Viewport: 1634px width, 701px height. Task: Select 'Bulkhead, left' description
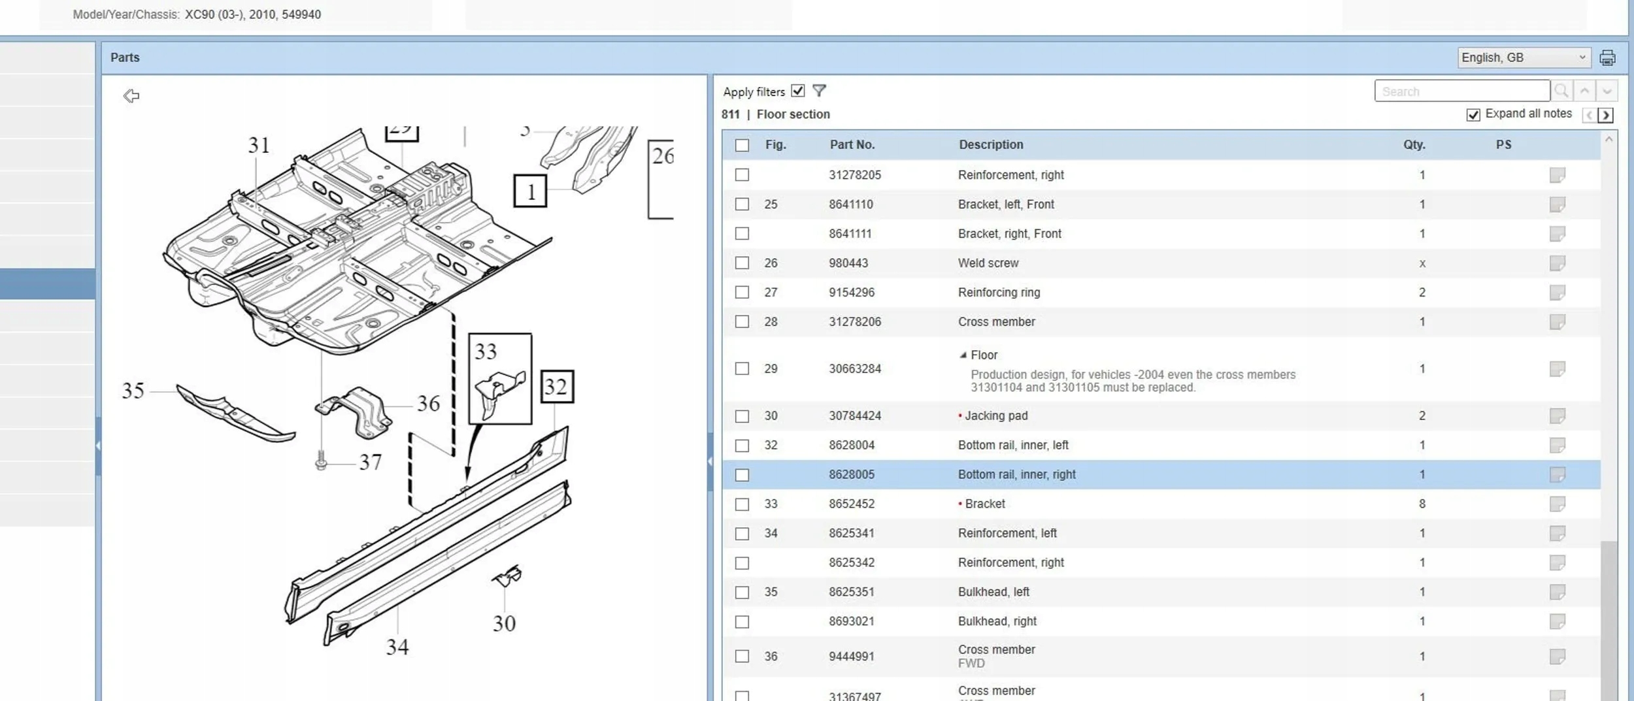[993, 593]
